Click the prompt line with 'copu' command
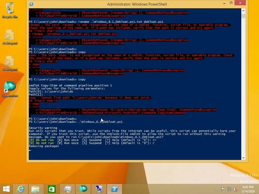 (x=57, y=52)
